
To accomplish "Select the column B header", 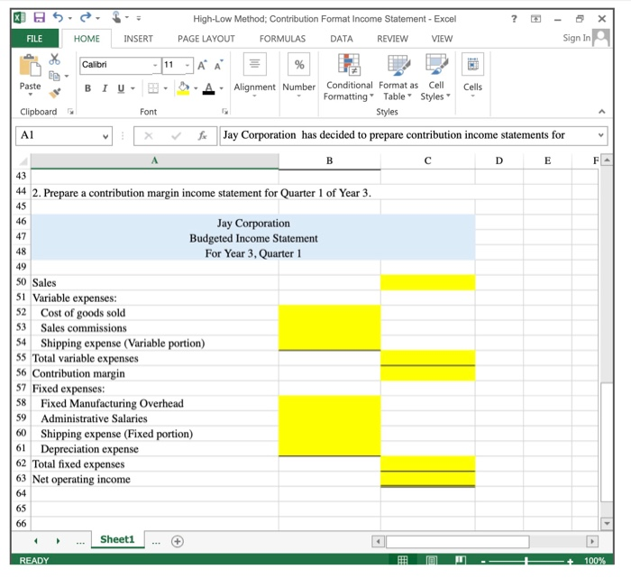I will (x=330, y=161).
